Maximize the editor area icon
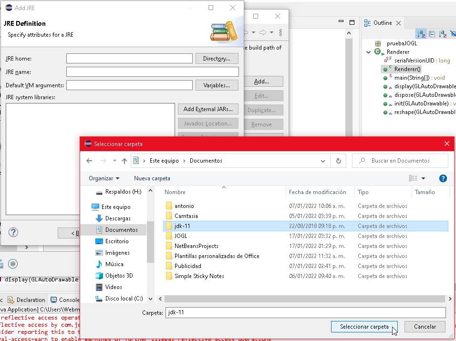This screenshot has height=341, width=456. (352, 22)
